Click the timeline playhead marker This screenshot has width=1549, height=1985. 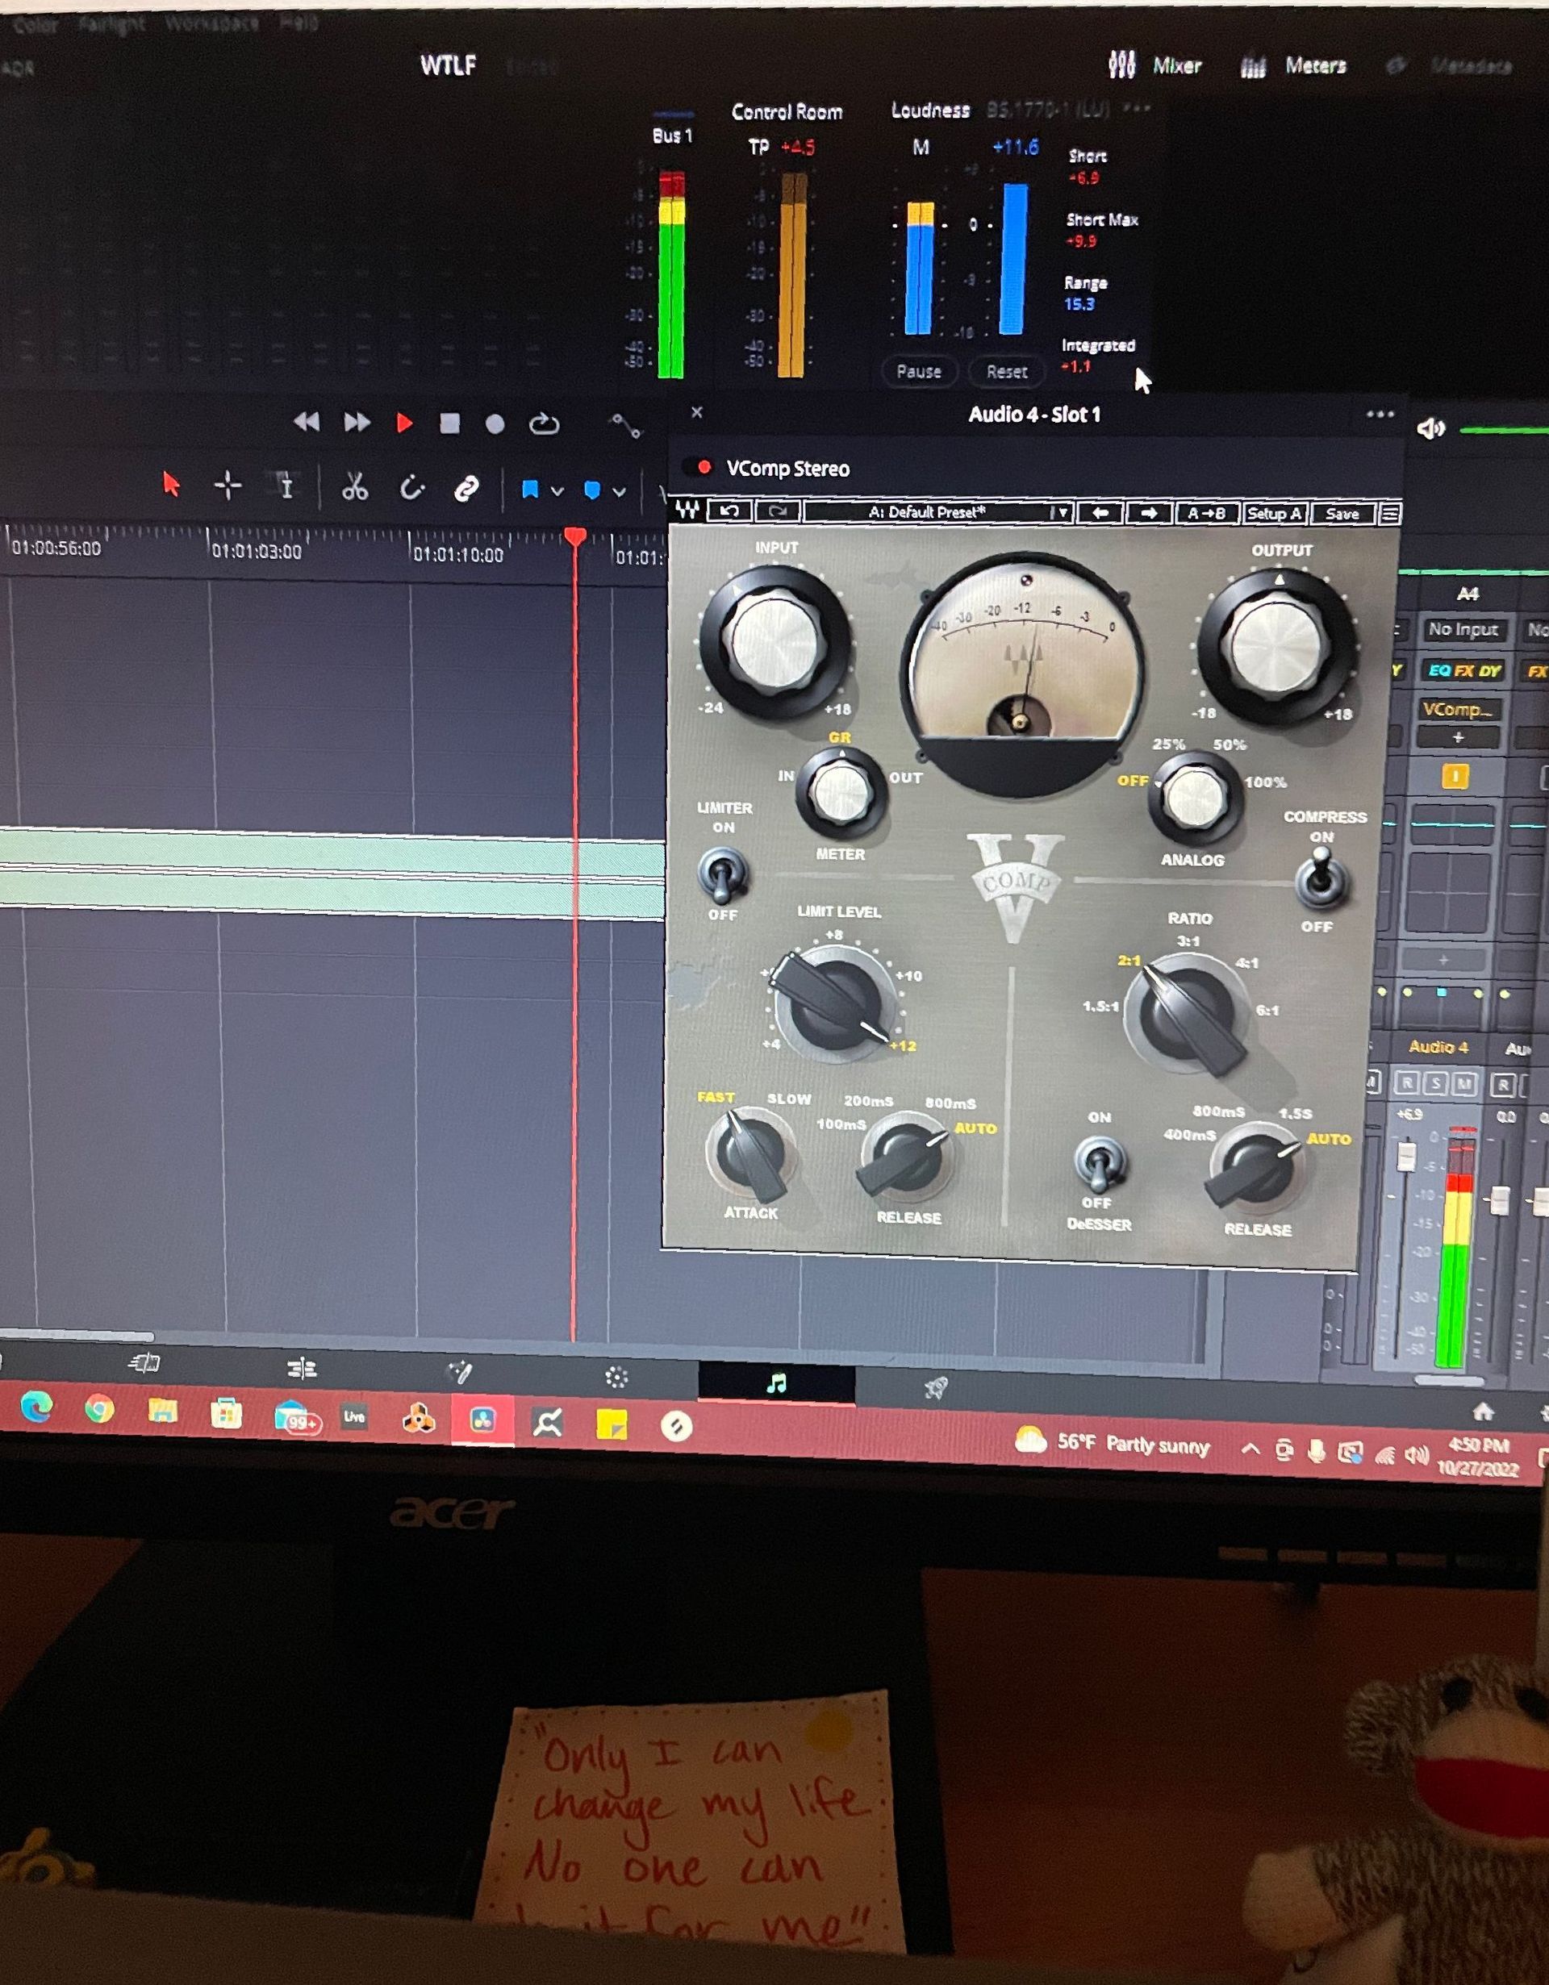tap(574, 536)
